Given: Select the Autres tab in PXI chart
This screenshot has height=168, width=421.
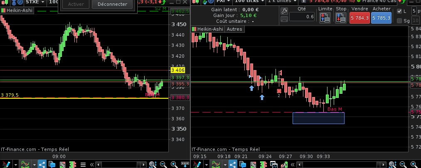Looking at the screenshot, I should click(234, 29).
